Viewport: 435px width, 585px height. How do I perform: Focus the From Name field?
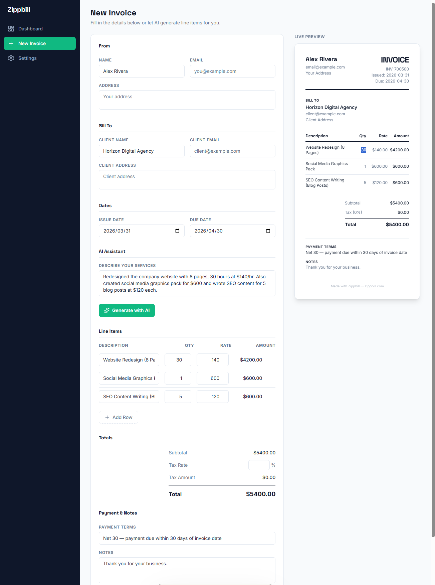[142, 71]
